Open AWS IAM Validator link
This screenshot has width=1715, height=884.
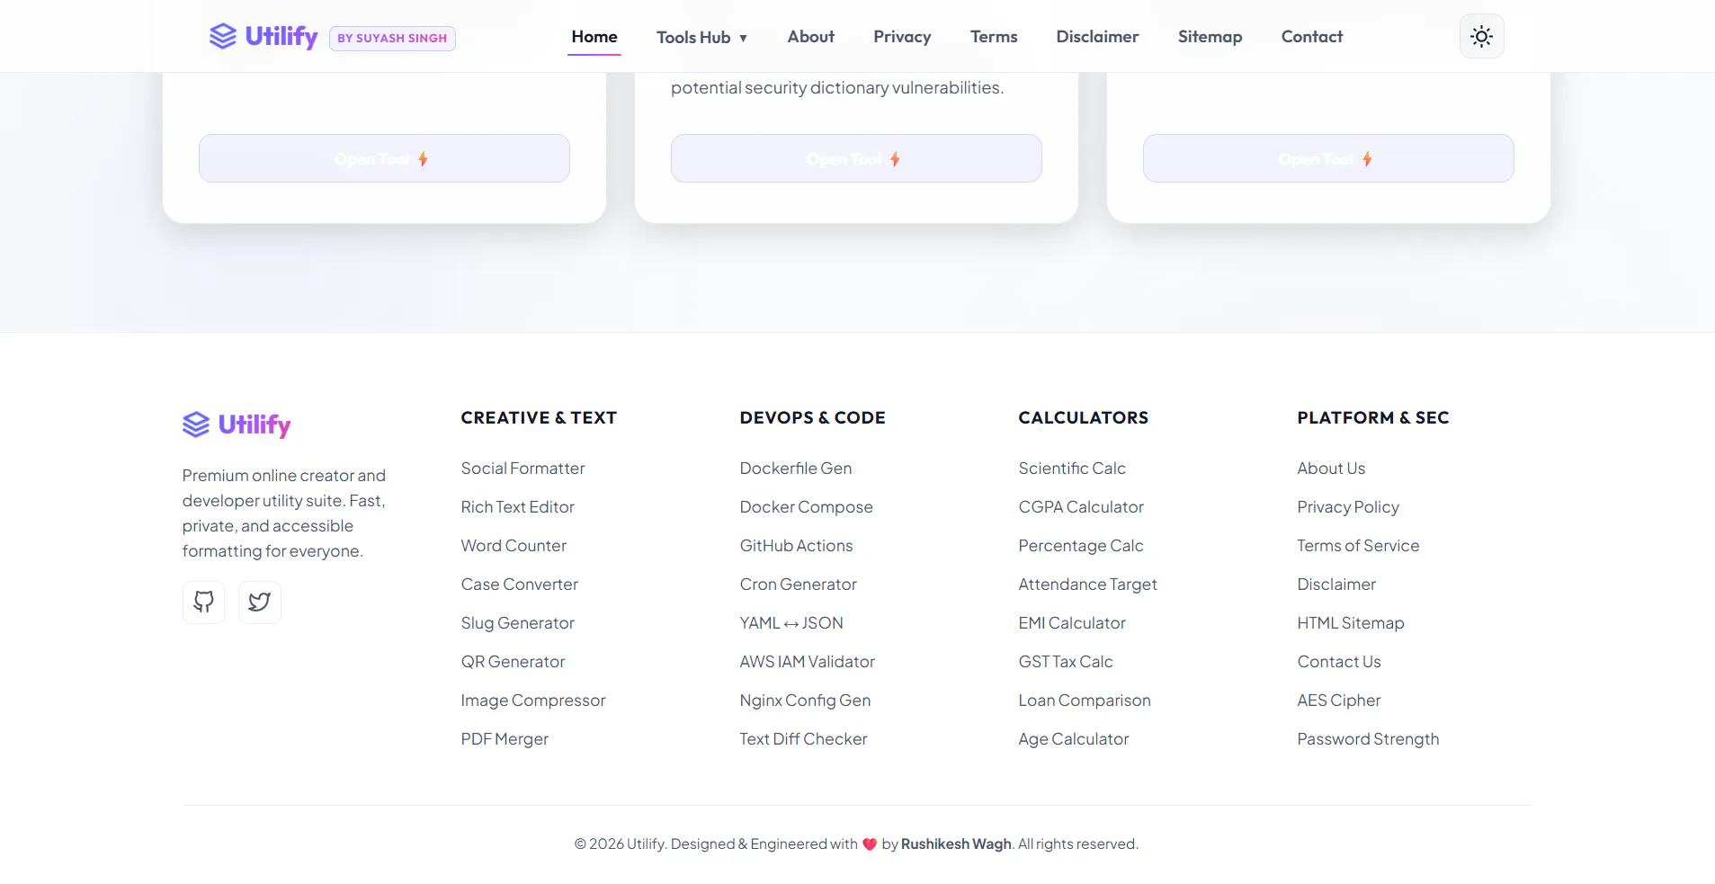807,662
